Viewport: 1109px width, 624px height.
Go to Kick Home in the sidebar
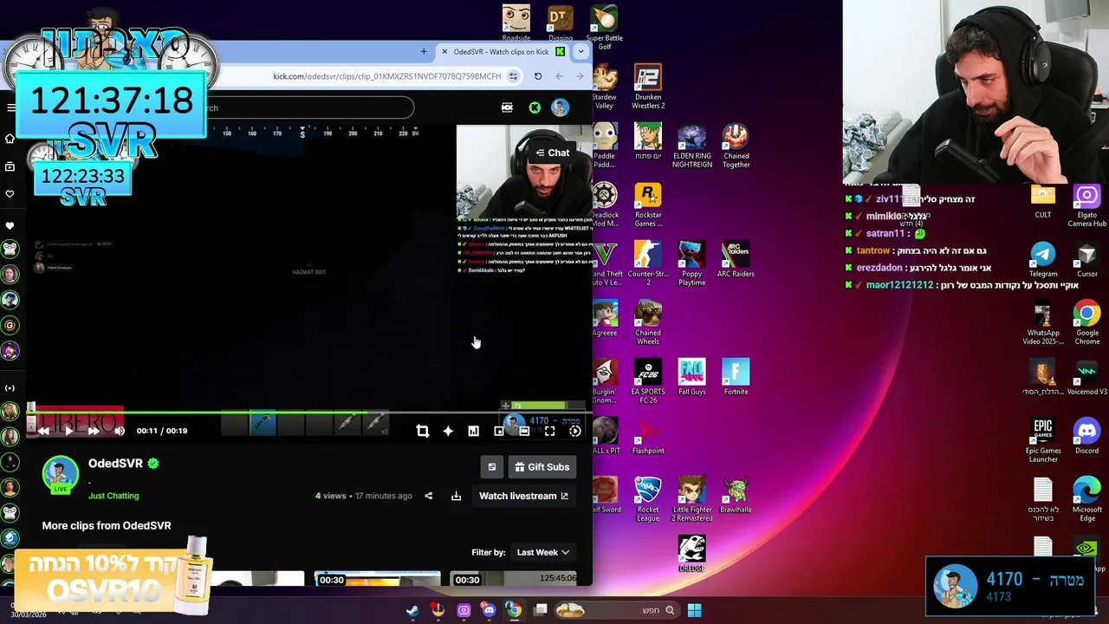point(10,139)
